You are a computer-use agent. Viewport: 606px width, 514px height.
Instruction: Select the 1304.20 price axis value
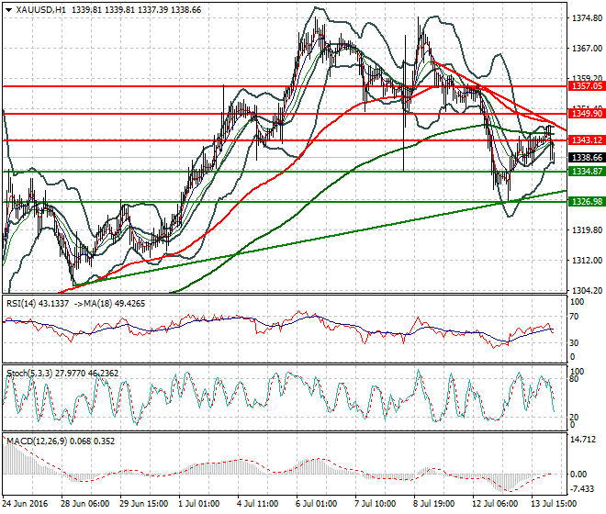[587, 290]
